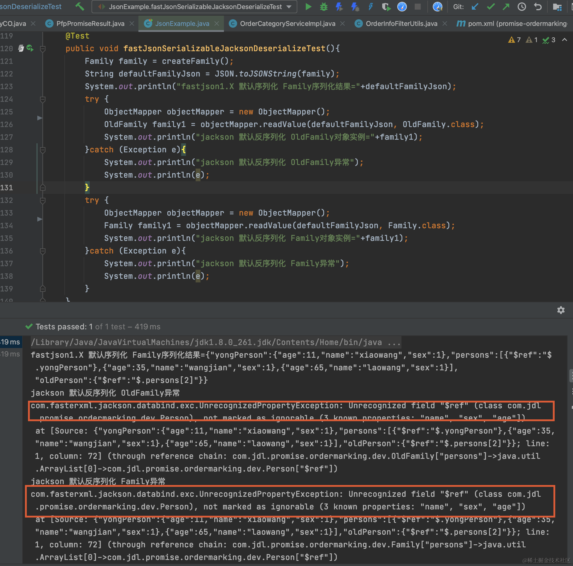
Task: Click the run test gutter icon line 120
Action: tap(30, 48)
